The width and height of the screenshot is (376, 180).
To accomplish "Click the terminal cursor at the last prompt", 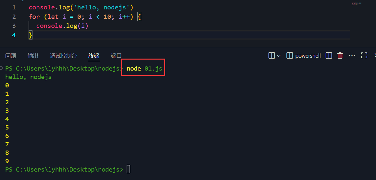I will point(128,169).
